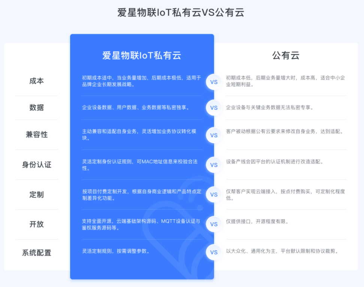364x287 pixels.
Task: Click the text 企业设备数据、用户数据、业务数据等私密独享
Action: click(136, 107)
